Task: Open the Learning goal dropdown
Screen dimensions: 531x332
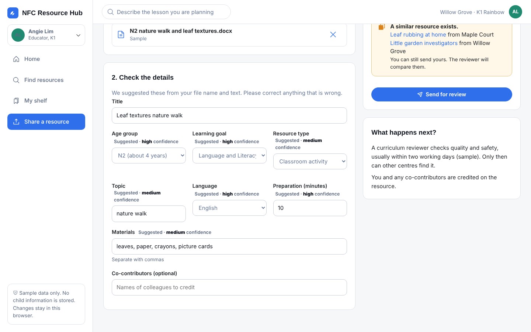Action: point(229,156)
